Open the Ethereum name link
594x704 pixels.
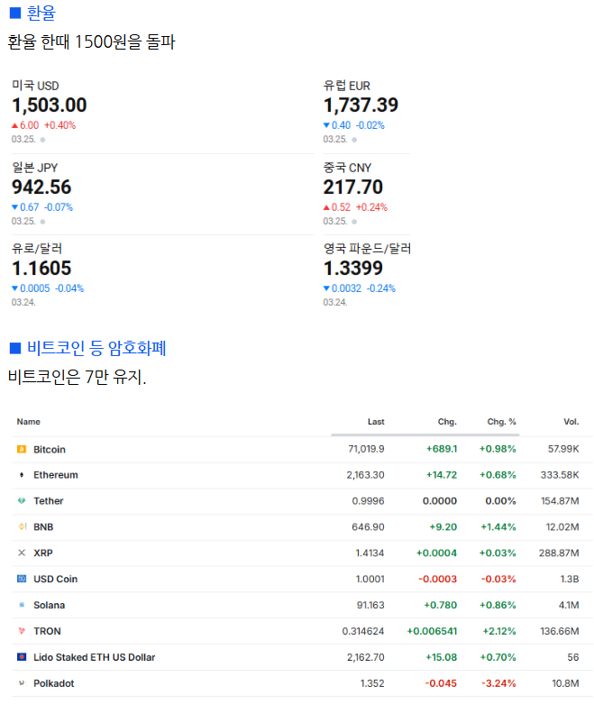click(x=56, y=475)
